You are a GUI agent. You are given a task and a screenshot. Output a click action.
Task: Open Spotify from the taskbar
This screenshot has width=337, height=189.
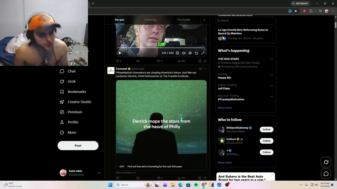(196, 185)
